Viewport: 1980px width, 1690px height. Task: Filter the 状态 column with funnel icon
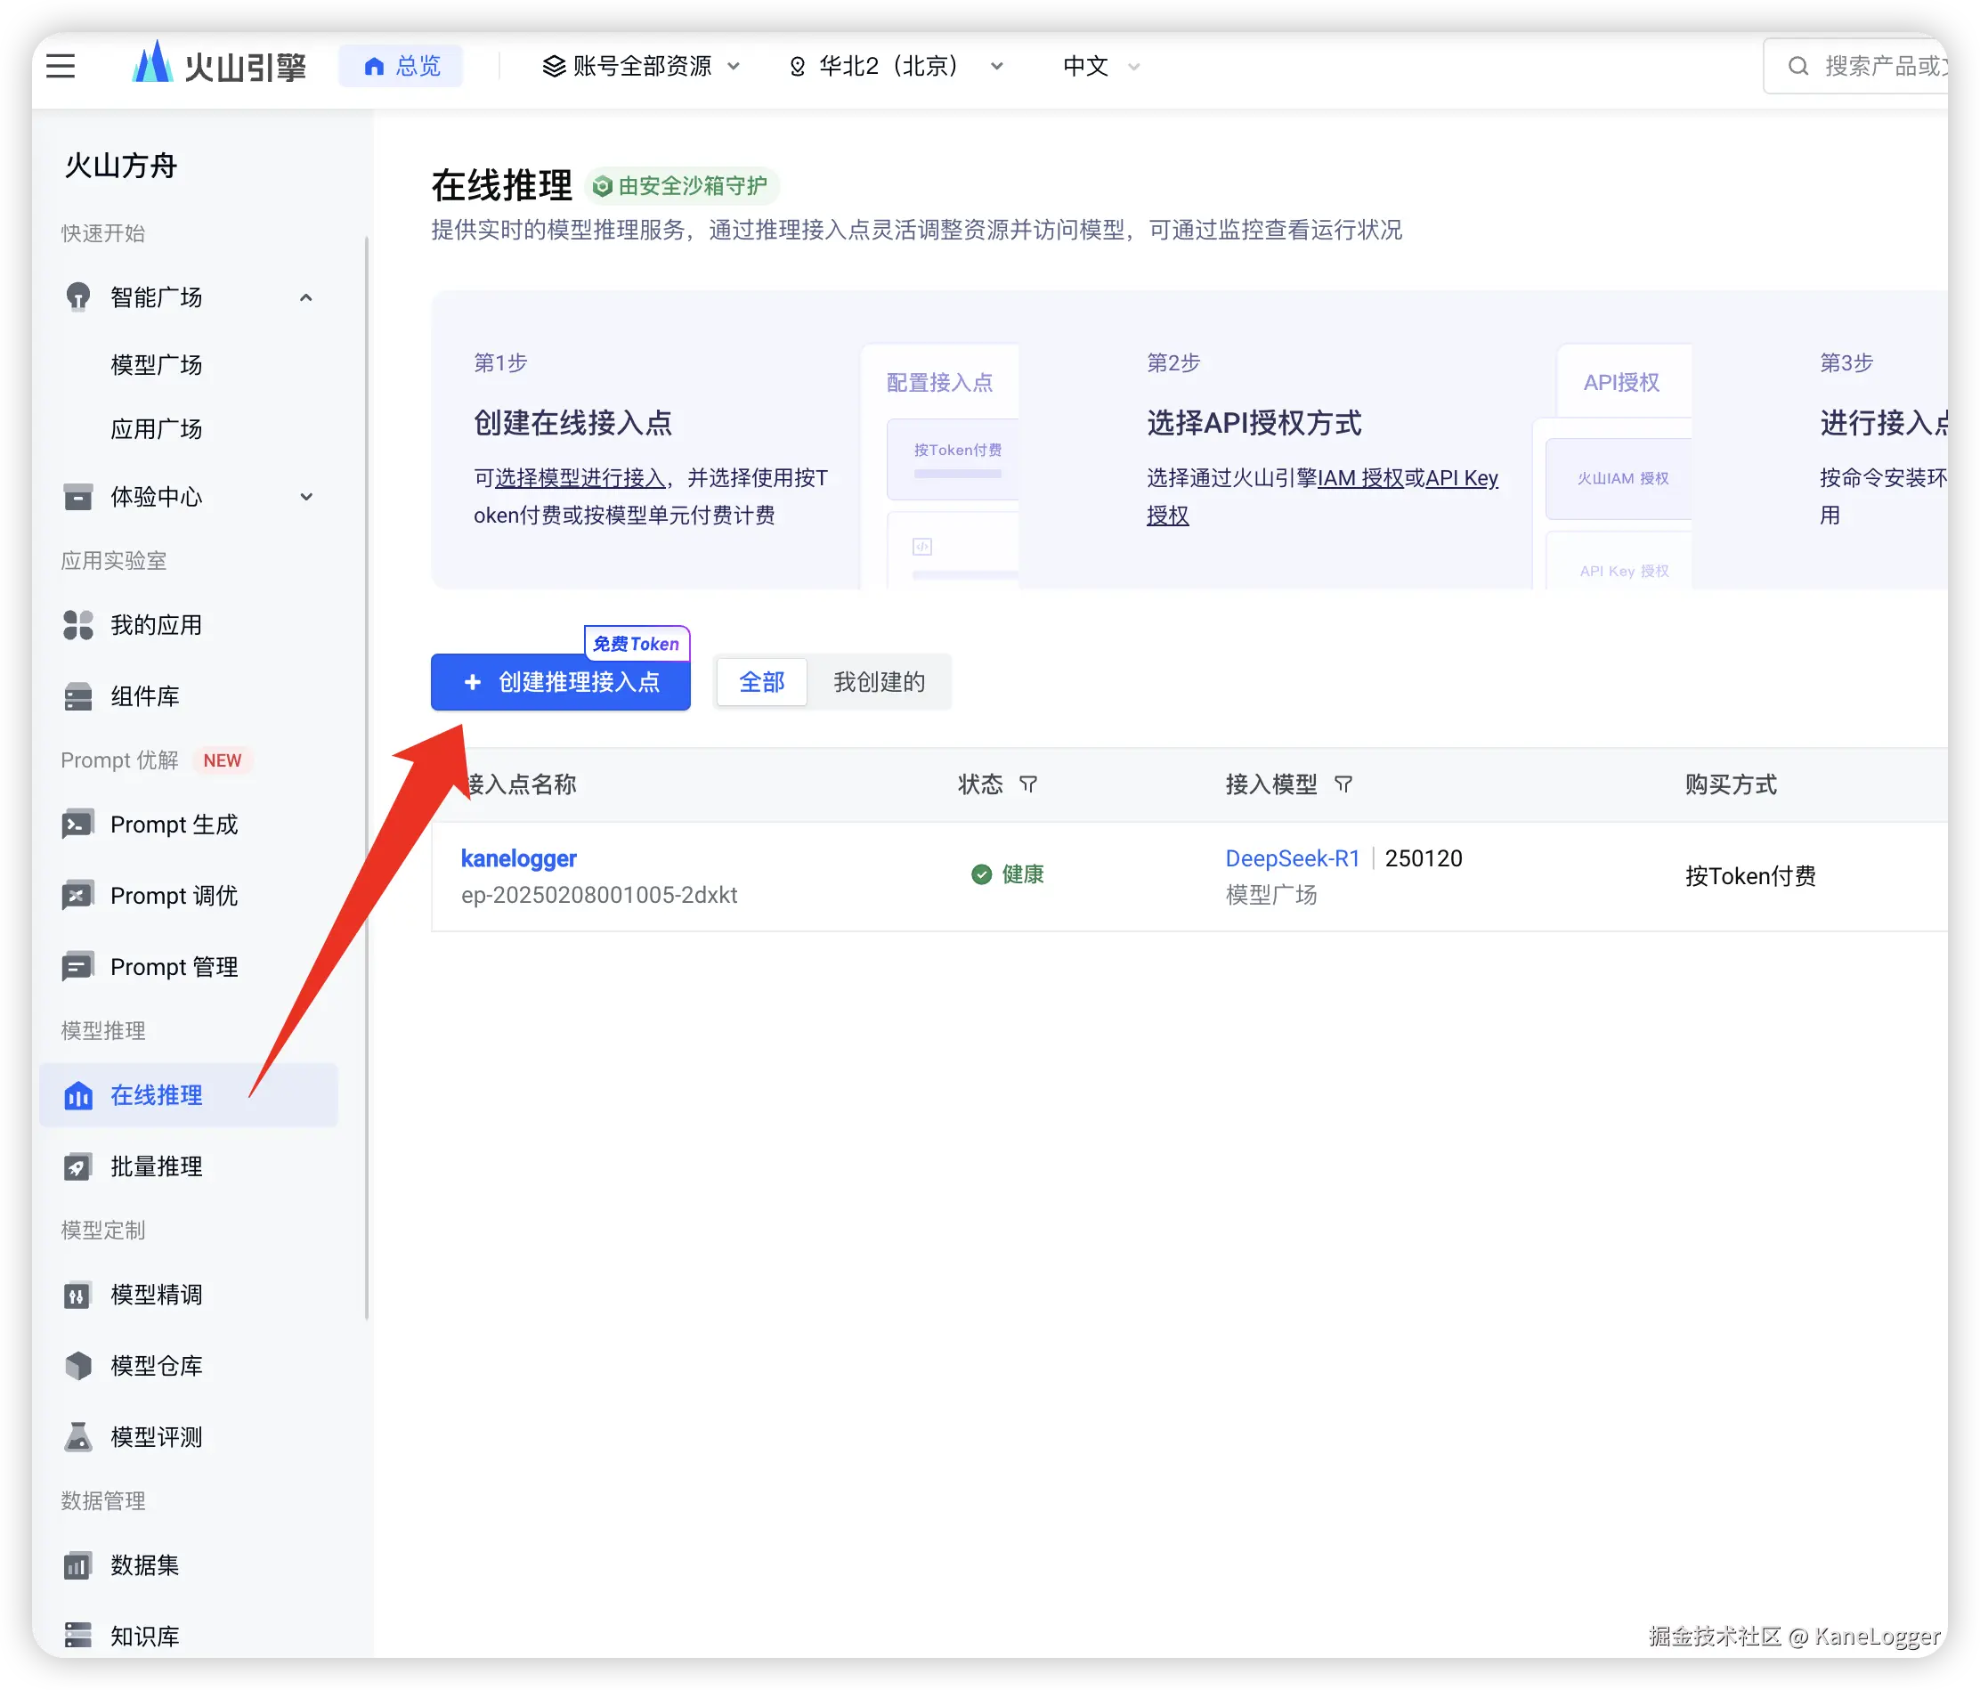click(1028, 784)
